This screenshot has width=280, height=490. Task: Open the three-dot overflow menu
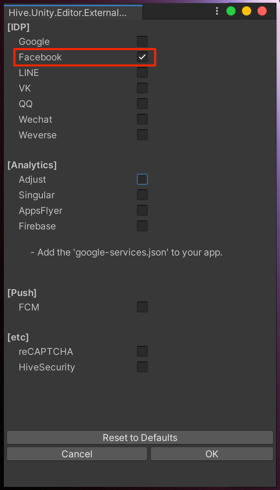[217, 11]
